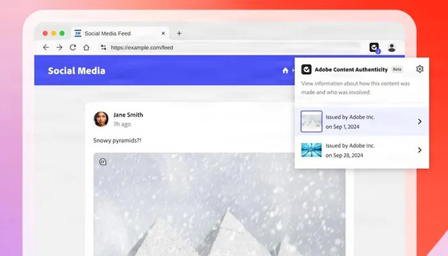This screenshot has height=256, width=448.
Task: Open the Jane Smith profile name link
Action: pyautogui.click(x=128, y=115)
